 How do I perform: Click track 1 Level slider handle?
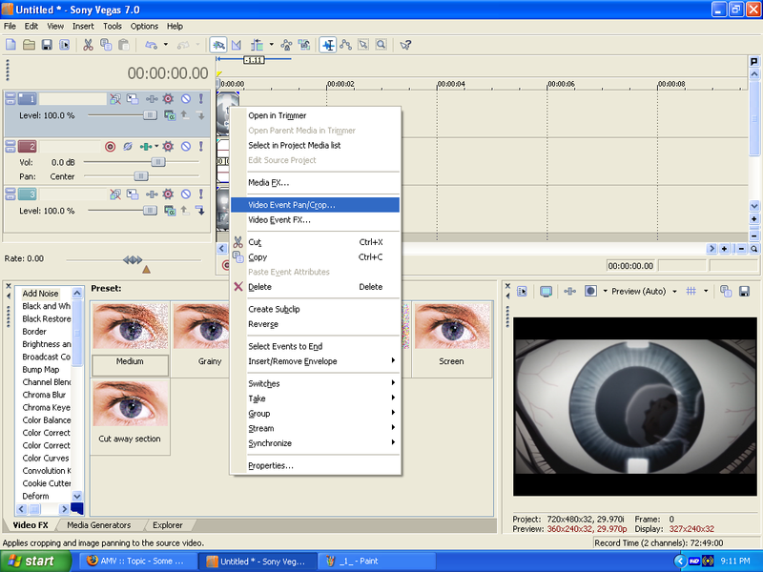[150, 115]
